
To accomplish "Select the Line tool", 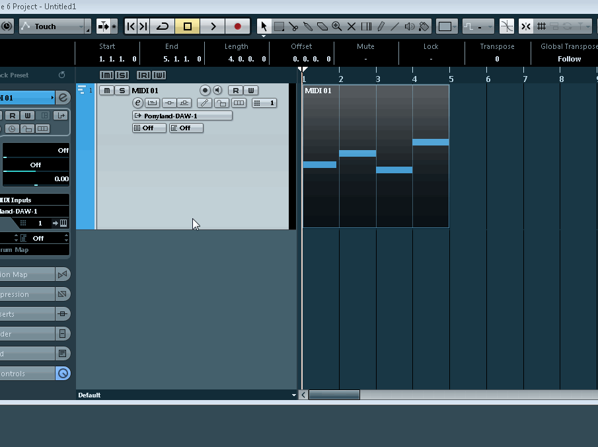I will click(x=395, y=26).
